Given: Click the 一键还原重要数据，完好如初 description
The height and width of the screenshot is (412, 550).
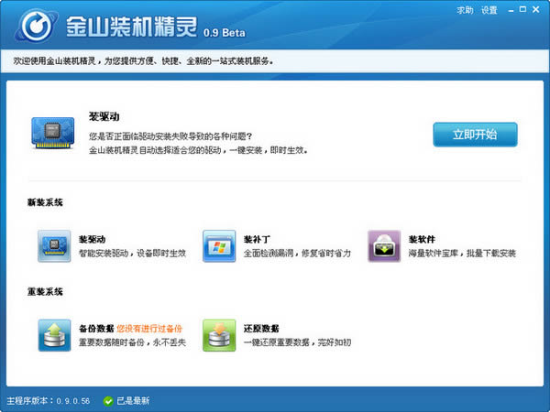Looking at the screenshot, I should pos(297,342).
